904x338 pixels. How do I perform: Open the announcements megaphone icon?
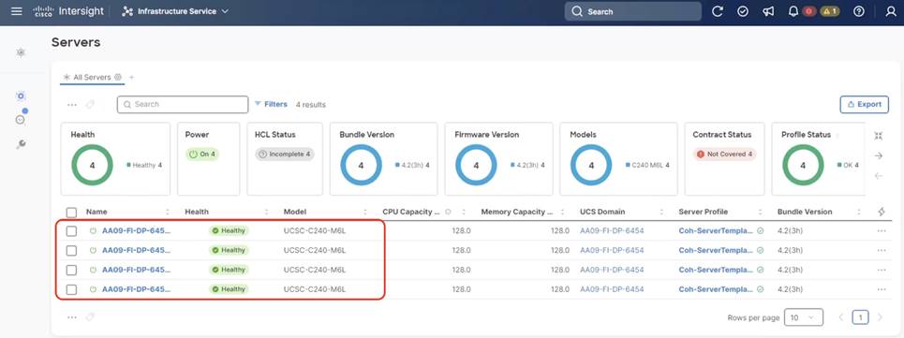(x=768, y=11)
